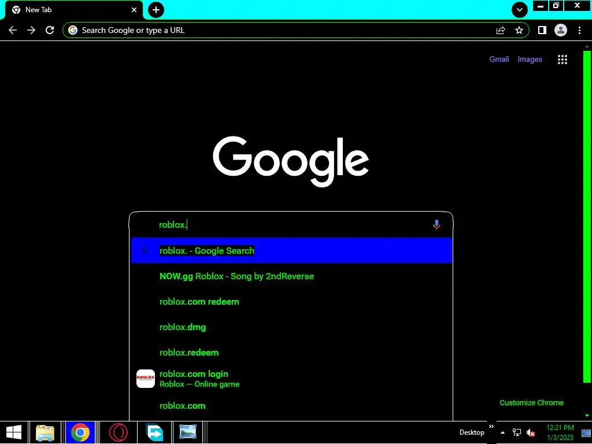Screen dimensions: 592x444
Task: Go forward using the forward arrow
Action: click(31, 30)
